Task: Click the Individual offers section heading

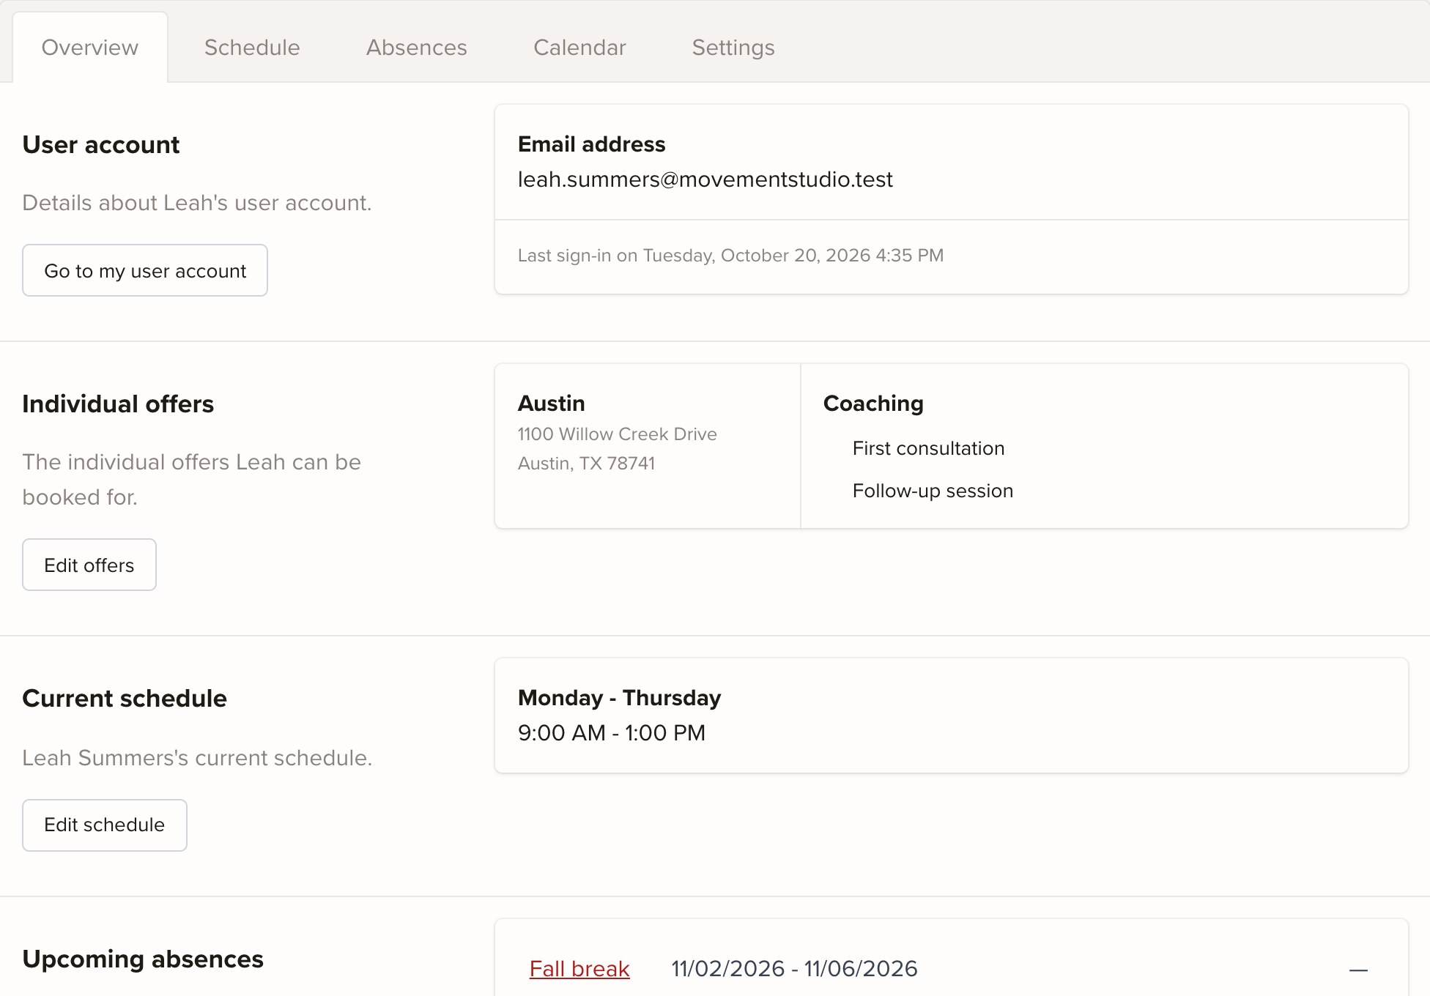Action: coord(118,404)
